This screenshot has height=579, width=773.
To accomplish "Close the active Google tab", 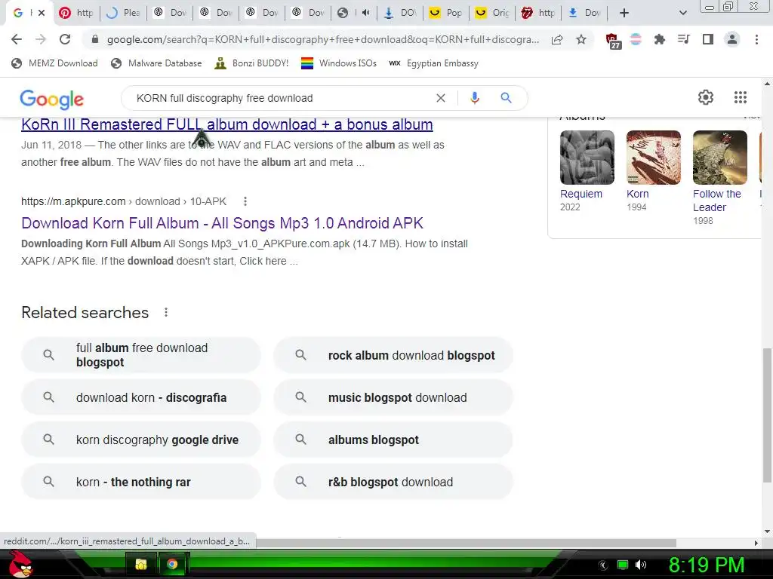I will pos(42,13).
